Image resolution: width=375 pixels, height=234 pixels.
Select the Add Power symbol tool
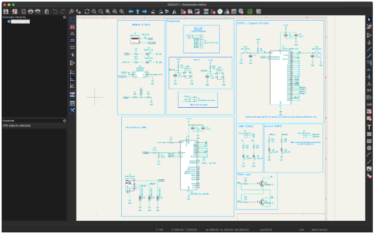[369, 42]
